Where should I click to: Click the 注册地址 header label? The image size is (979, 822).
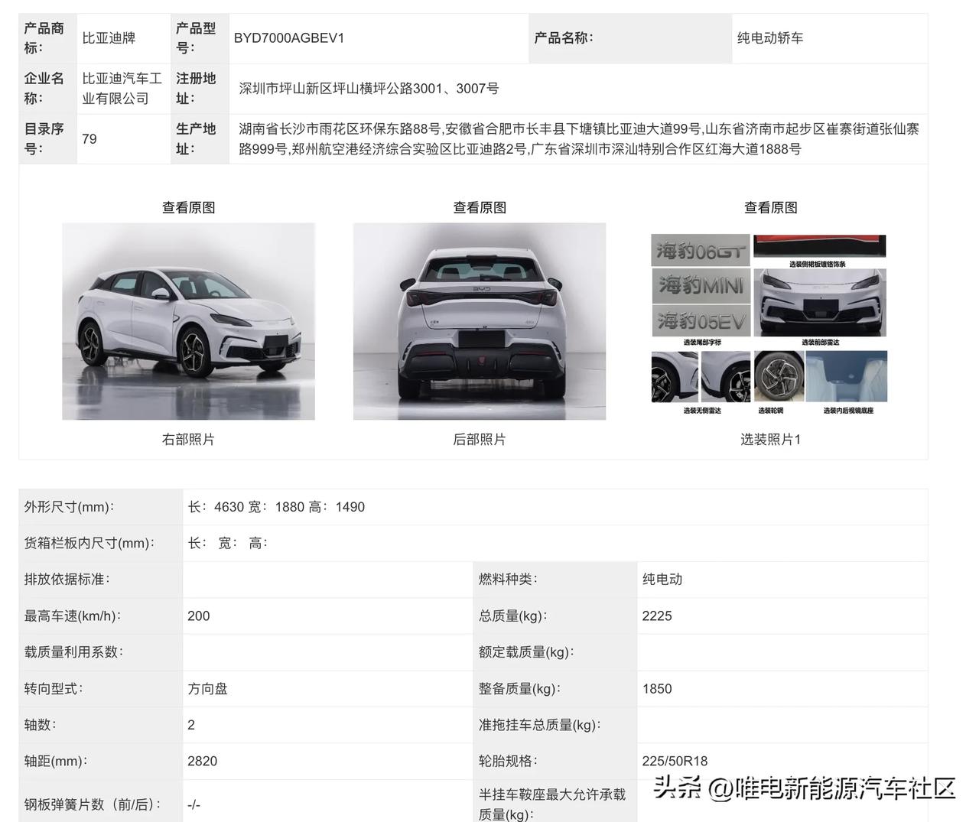tap(196, 88)
